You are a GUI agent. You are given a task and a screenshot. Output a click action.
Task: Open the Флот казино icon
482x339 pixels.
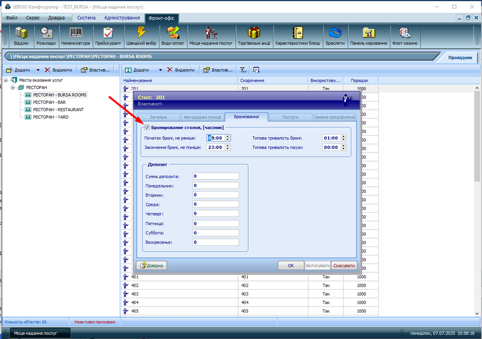(405, 35)
